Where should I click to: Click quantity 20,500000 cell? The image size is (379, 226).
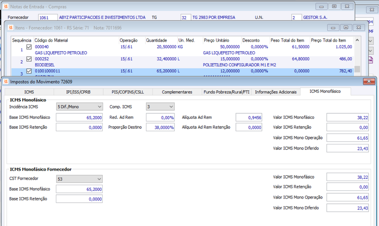pos(166,47)
